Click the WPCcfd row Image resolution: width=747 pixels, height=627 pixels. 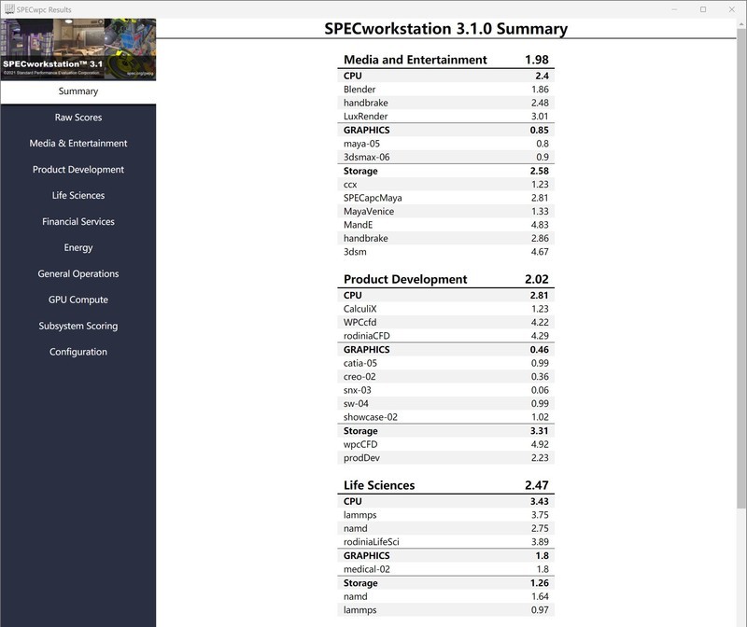pos(446,322)
